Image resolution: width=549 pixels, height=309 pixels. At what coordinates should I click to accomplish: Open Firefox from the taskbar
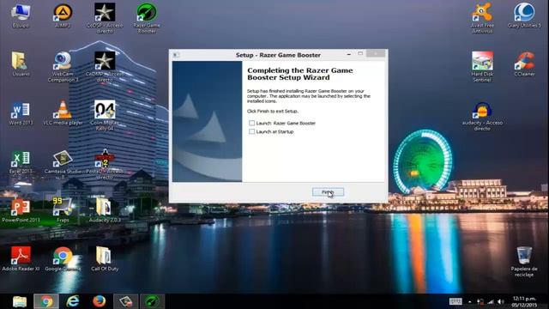(x=100, y=301)
